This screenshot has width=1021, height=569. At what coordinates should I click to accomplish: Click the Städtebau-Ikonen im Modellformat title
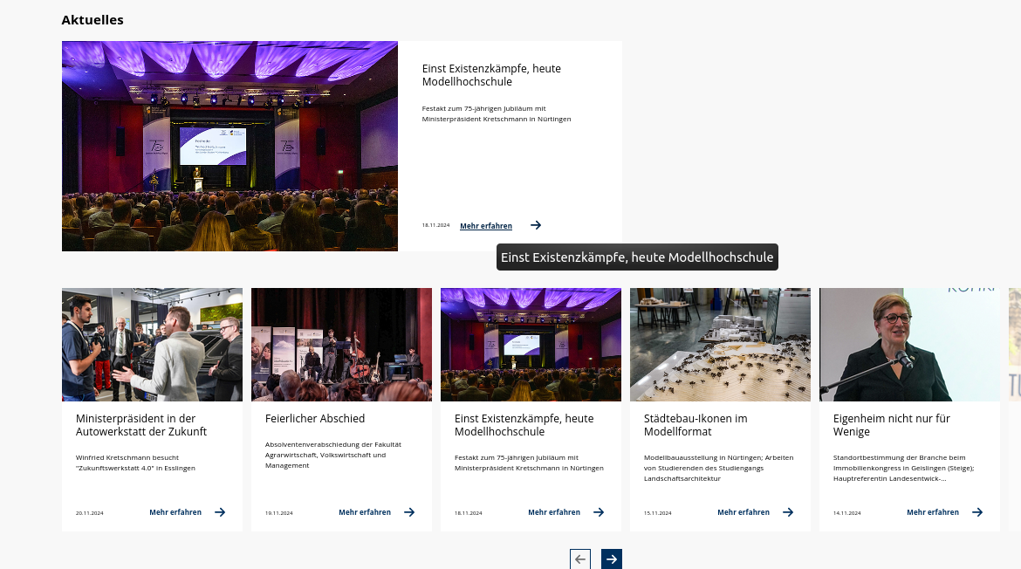(696, 425)
